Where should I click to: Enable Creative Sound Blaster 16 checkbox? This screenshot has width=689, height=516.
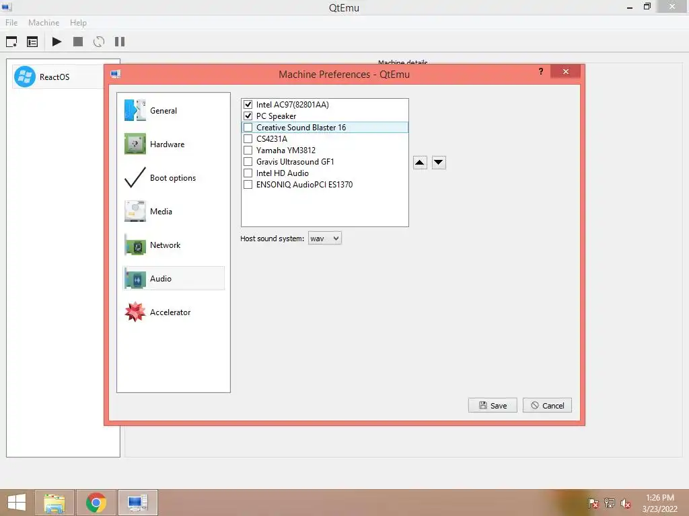coord(248,127)
